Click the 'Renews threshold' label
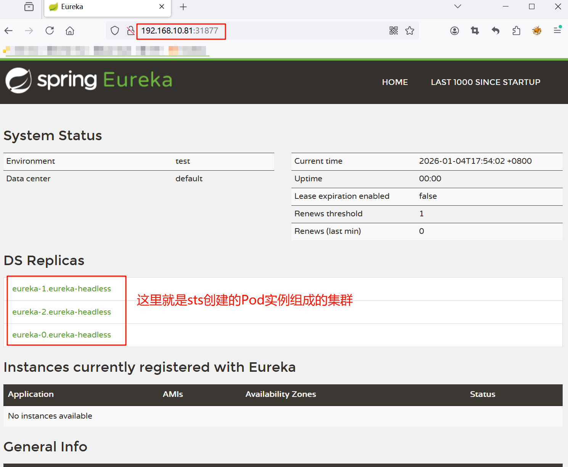Image resolution: width=568 pixels, height=467 pixels. point(328,214)
